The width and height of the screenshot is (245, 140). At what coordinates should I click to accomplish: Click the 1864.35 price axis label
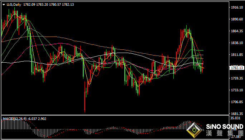pyautogui.click(x=237, y=31)
